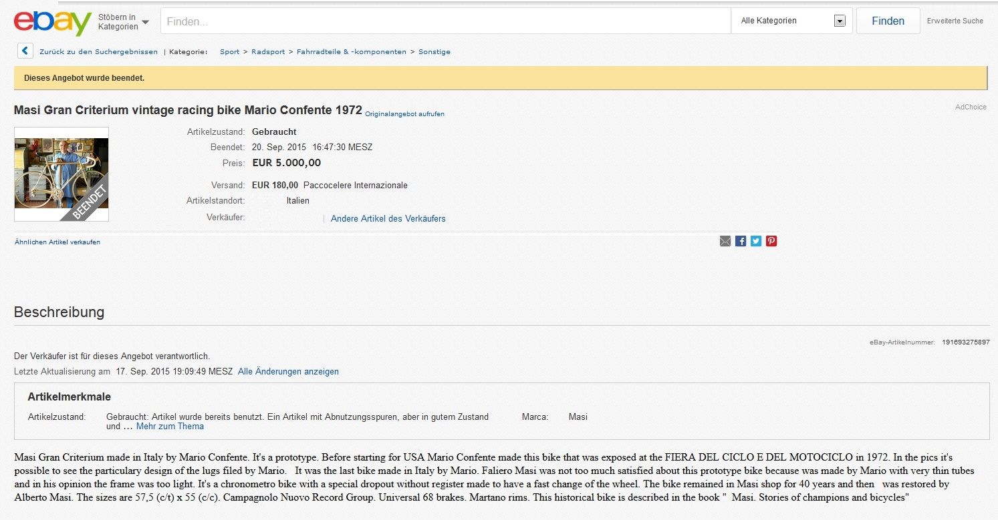Go back using the blue arrow icon
The width and height of the screenshot is (998, 520).
point(25,51)
